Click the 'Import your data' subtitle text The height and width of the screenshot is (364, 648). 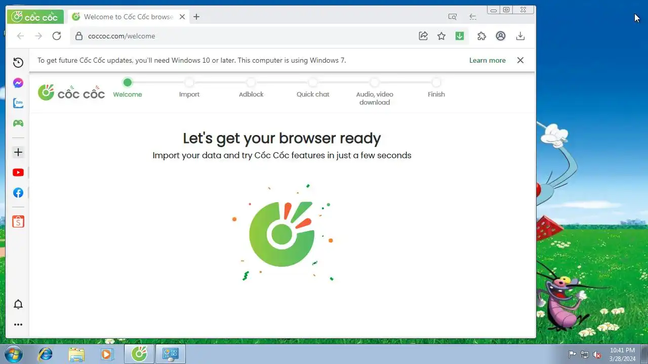tap(282, 155)
